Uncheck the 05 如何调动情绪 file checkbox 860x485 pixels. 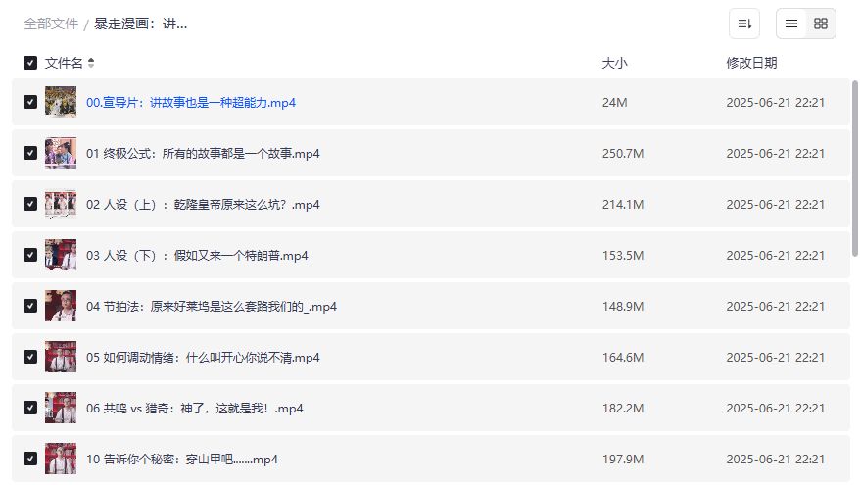tap(30, 358)
